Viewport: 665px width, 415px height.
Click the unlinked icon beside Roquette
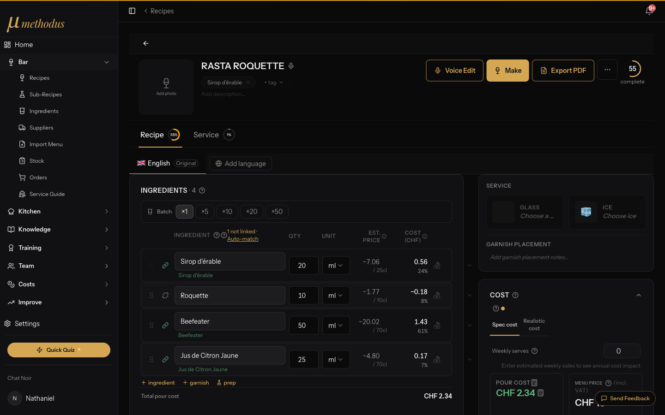165,296
